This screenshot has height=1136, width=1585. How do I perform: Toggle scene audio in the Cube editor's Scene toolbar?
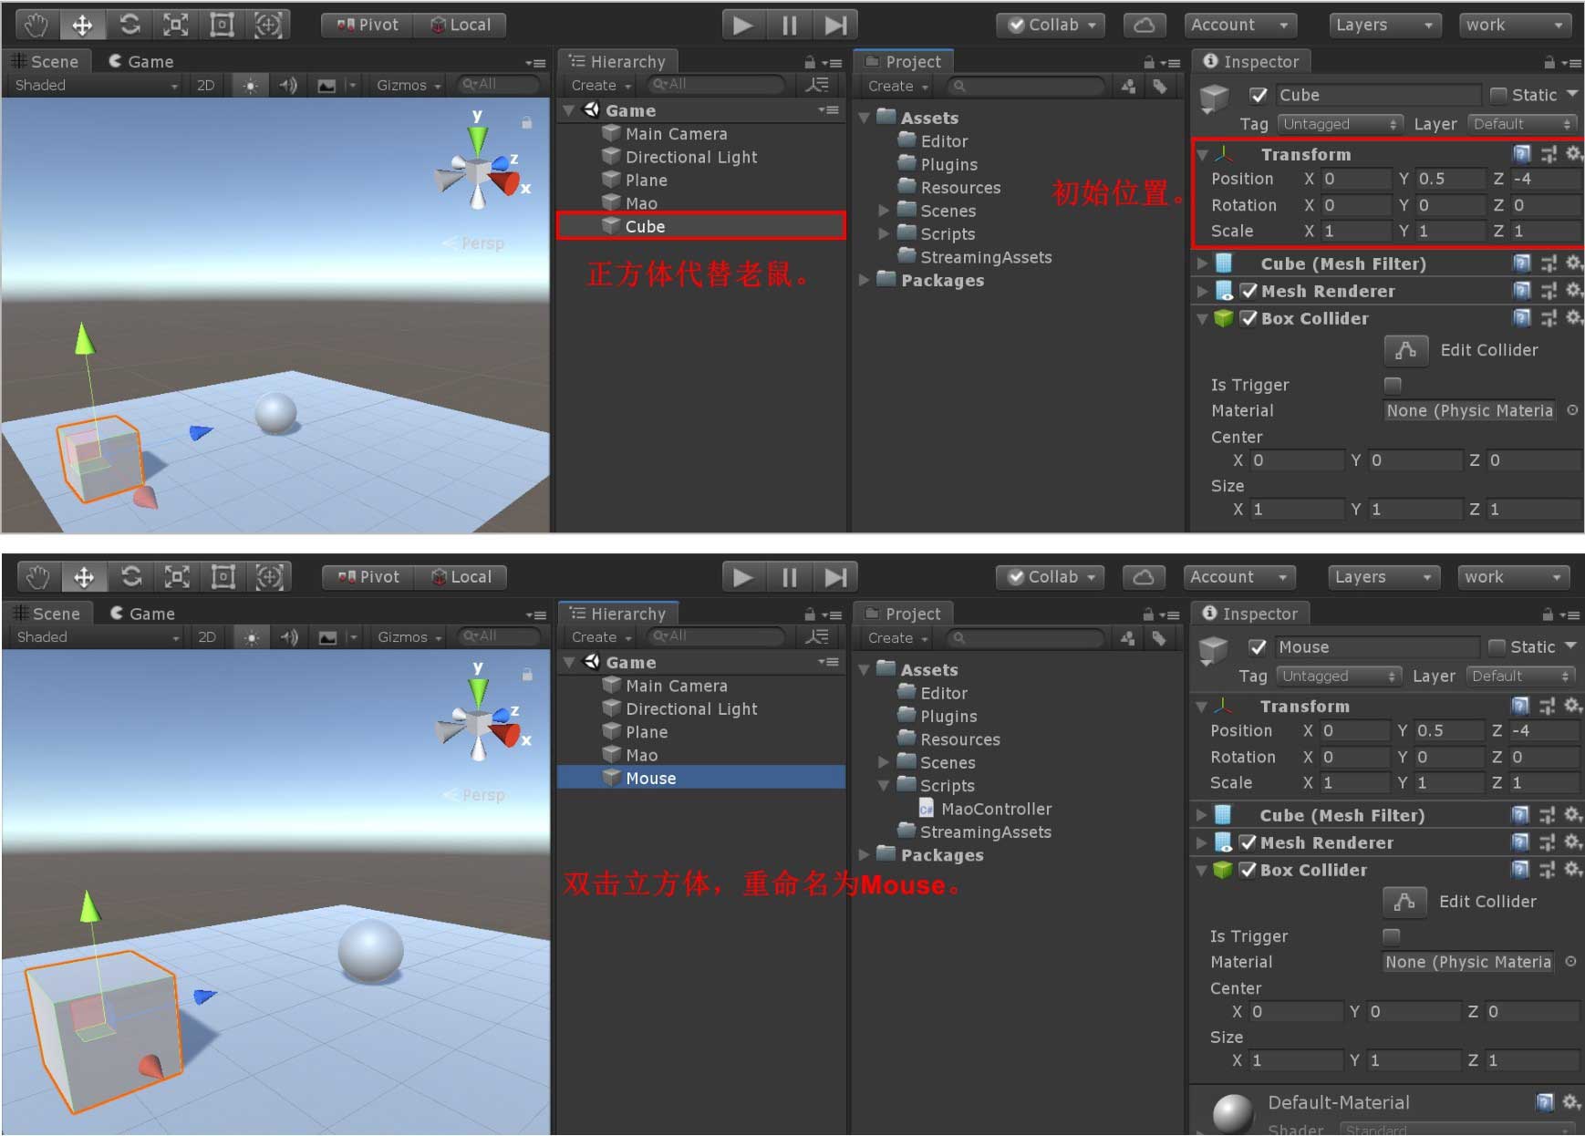click(288, 85)
